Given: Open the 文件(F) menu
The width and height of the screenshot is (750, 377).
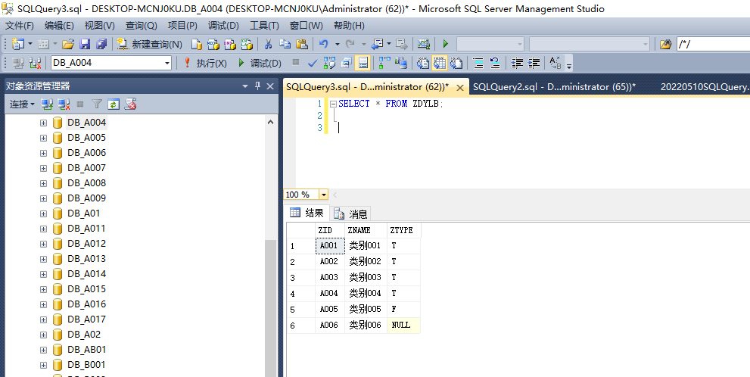Looking at the screenshot, I should 20,25.
